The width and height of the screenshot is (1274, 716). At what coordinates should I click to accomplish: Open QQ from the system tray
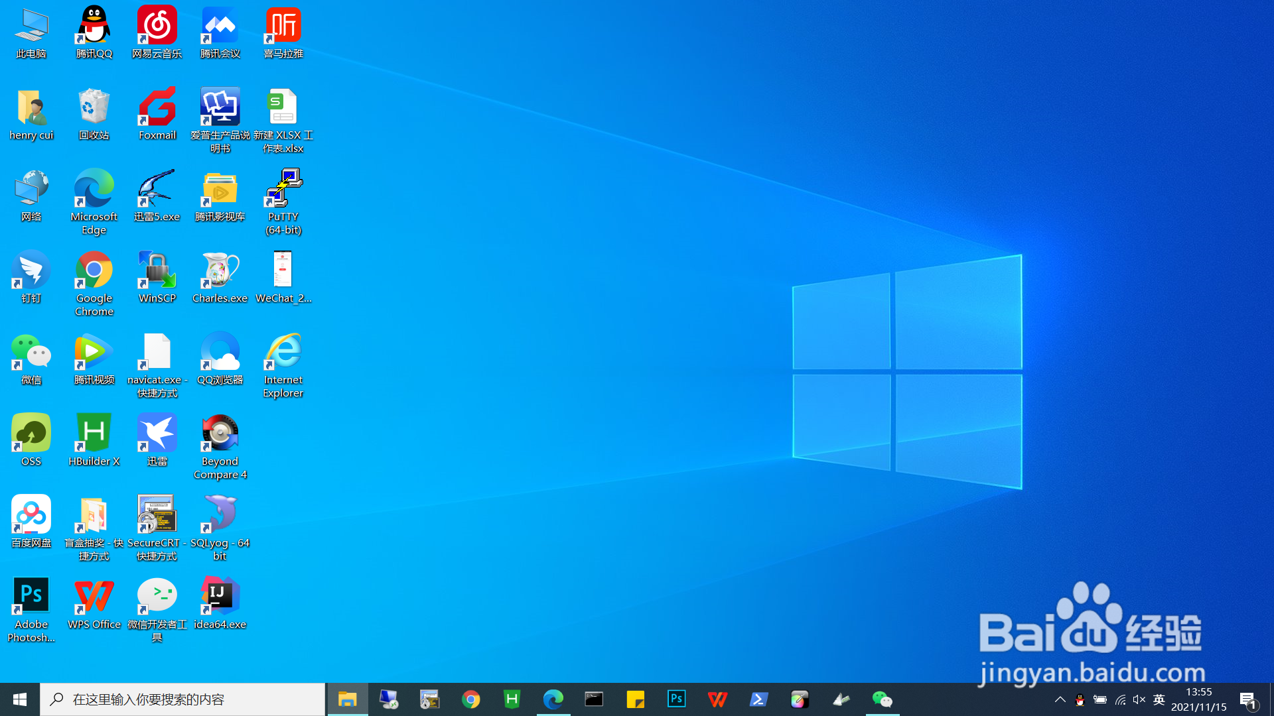1080,699
